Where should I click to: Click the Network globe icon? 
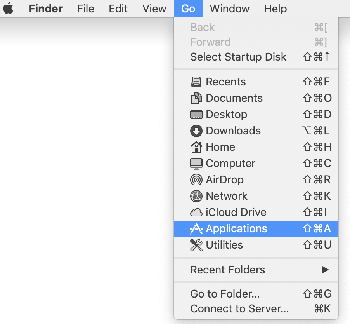coord(196,196)
